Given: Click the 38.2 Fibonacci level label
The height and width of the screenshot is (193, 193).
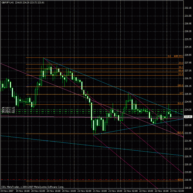Looking at the screenshot, I should 181,67.
